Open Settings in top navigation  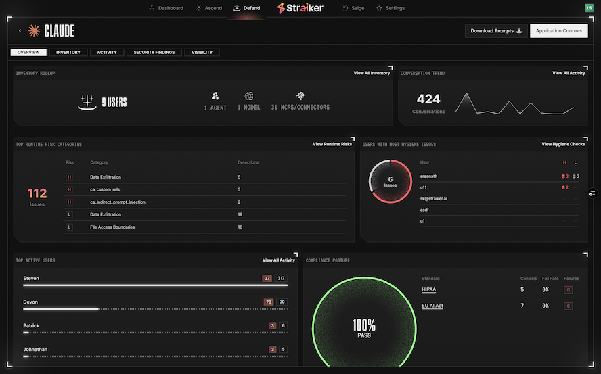pos(391,8)
